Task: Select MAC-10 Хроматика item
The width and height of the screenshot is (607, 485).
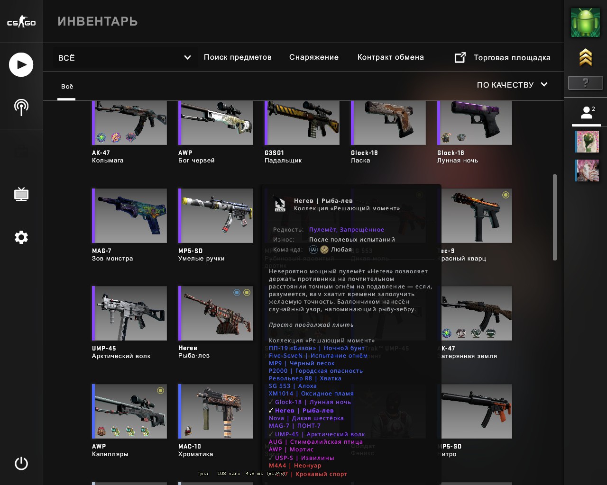Action: (x=216, y=411)
